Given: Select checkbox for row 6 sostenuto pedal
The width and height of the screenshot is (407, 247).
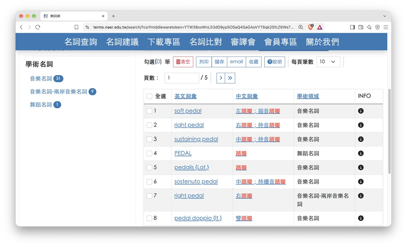Looking at the screenshot, I should [149, 182].
